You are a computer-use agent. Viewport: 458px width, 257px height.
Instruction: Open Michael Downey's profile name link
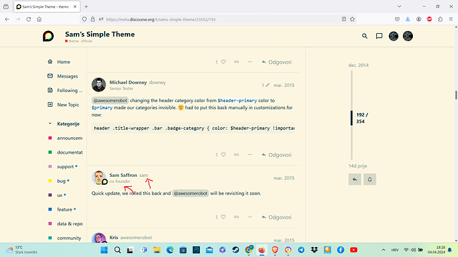[128, 82]
